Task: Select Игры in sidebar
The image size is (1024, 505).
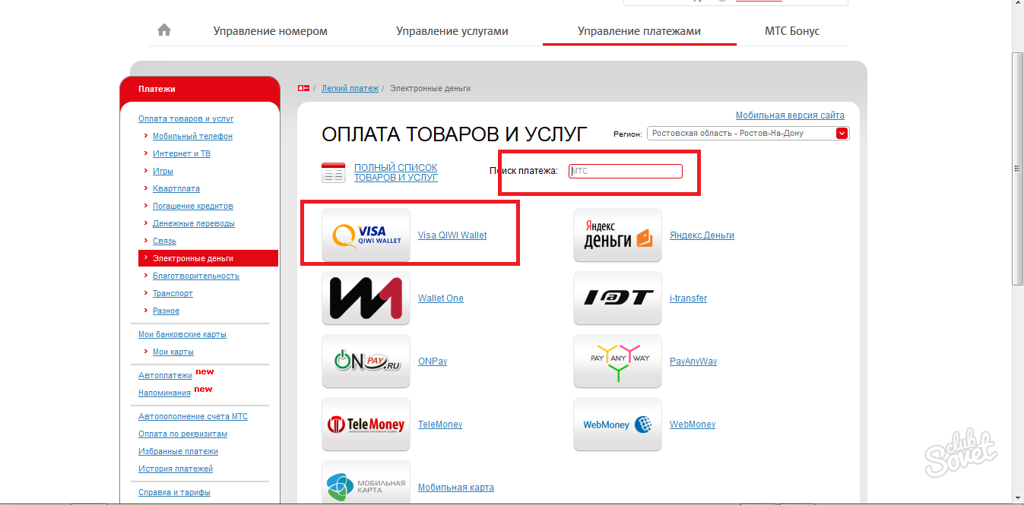Action: click(x=163, y=171)
